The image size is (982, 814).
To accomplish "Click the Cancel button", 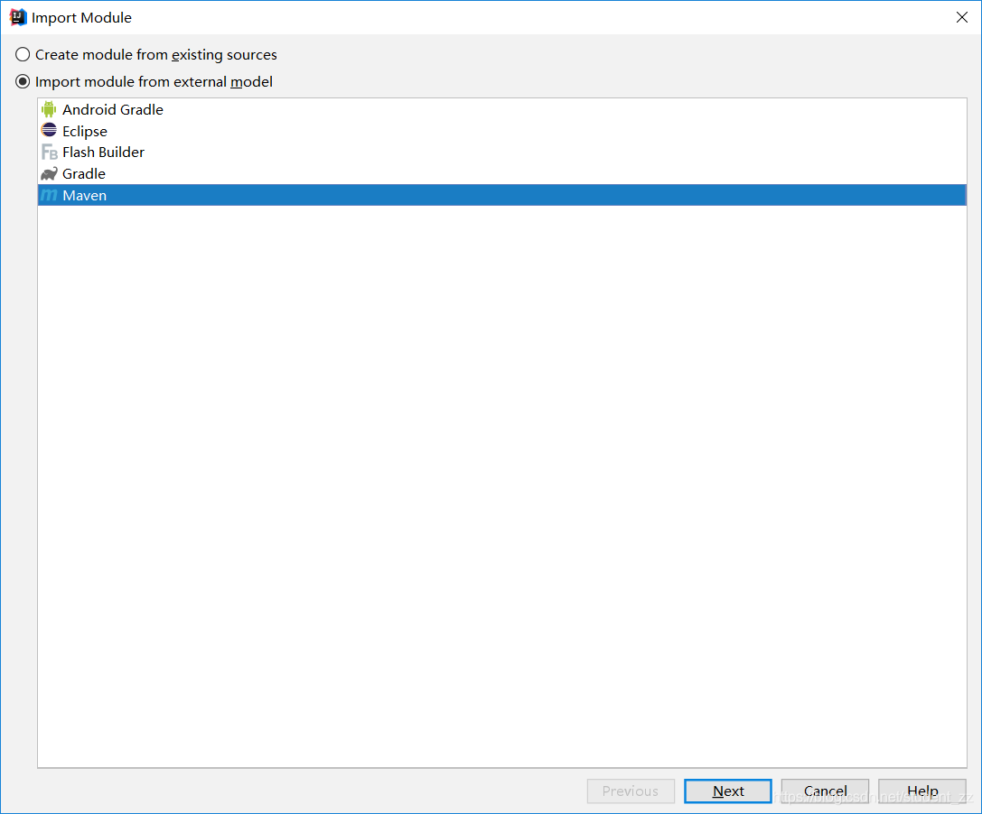I will [825, 791].
